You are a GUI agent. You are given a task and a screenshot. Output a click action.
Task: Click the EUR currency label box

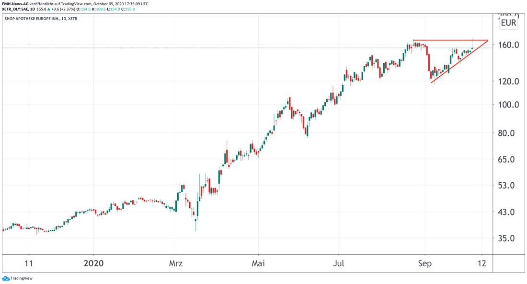(x=508, y=23)
